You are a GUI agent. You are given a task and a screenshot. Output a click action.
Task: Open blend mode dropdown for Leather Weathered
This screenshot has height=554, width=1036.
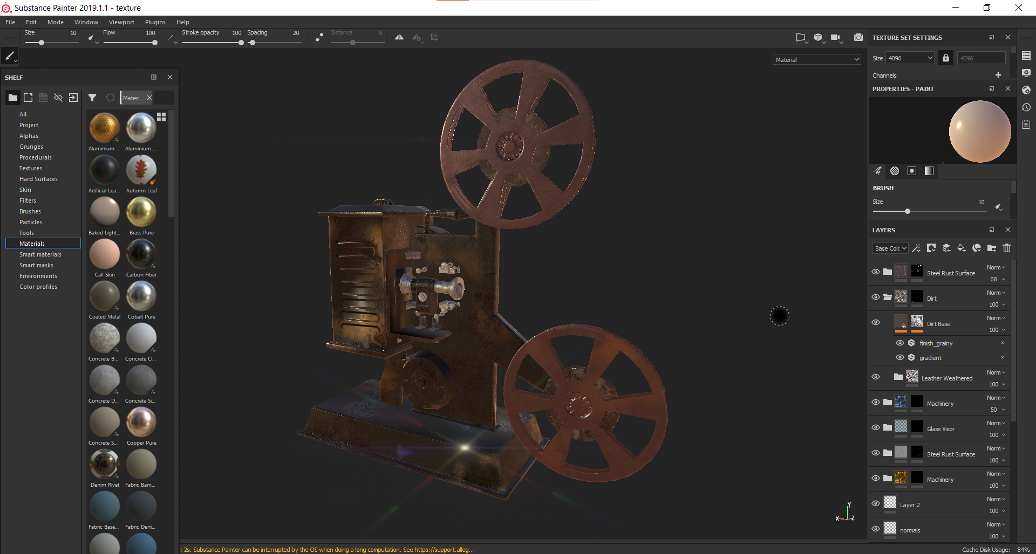pyautogui.click(x=996, y=372)
